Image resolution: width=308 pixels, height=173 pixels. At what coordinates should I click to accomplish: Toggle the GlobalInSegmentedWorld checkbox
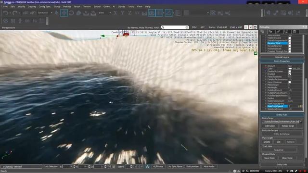290,40
